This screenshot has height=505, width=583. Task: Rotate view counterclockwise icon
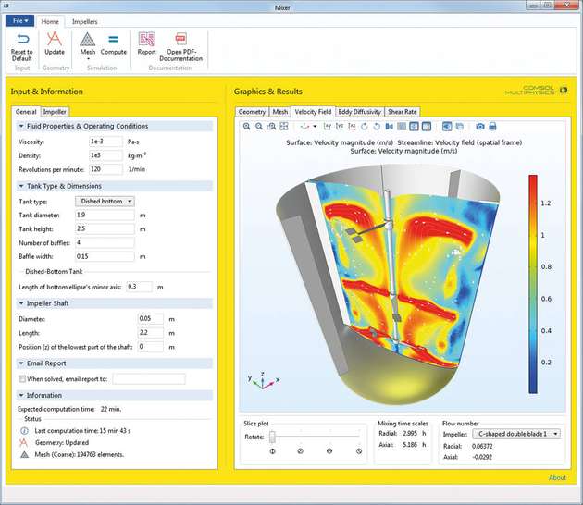point(377,127)
